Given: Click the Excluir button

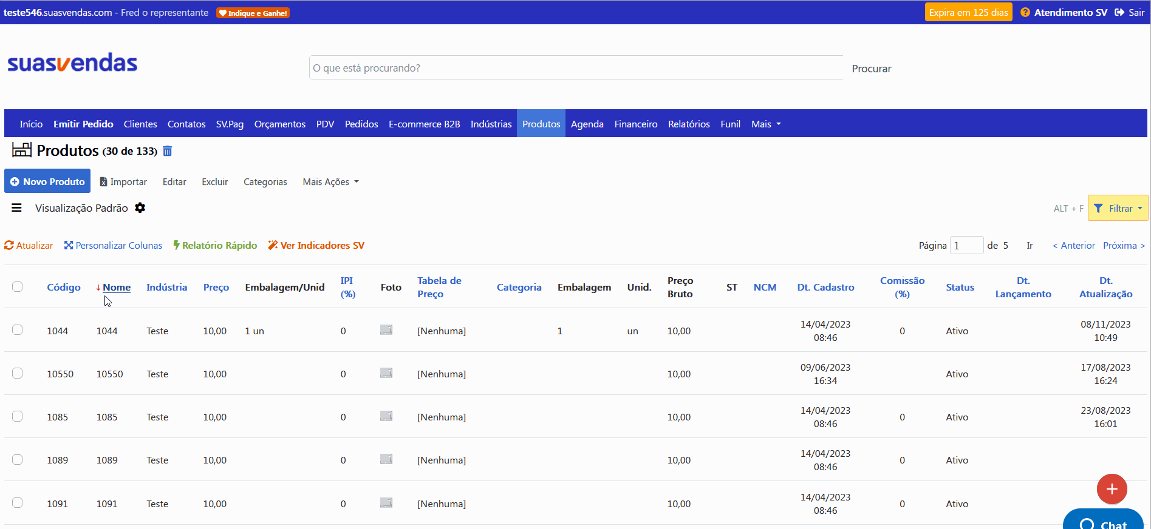Looking at the screenshot, I should coord(215,182).
